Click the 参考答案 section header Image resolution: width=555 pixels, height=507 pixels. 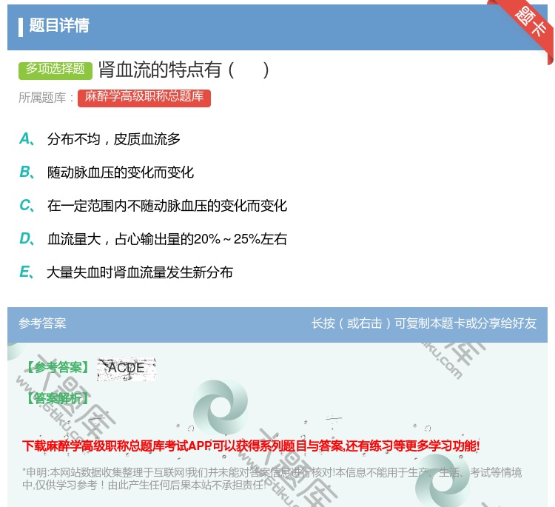tap(42, 323)
